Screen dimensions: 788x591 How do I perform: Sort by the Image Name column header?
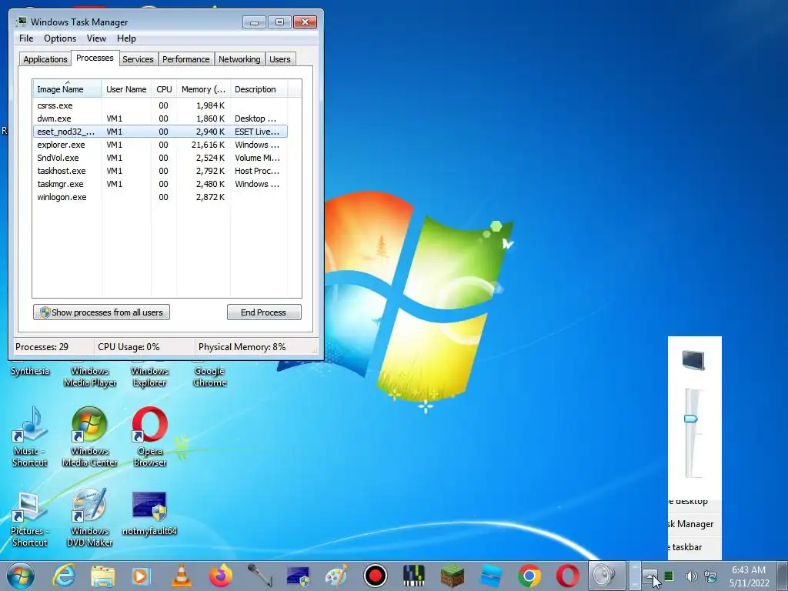pos(68,89)
